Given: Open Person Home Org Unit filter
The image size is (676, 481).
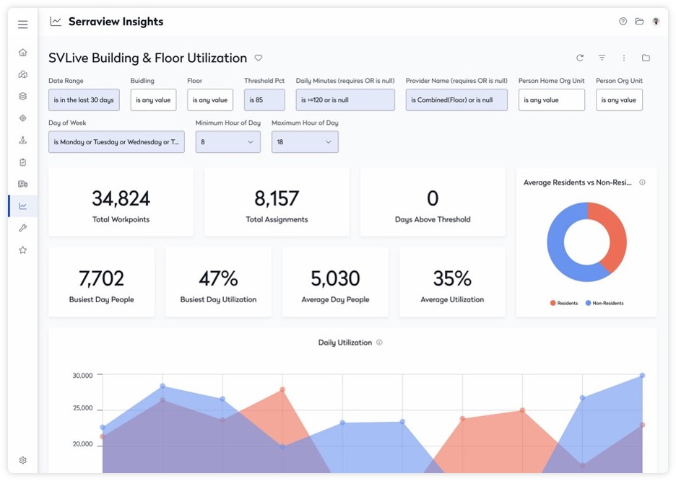Looking at the screenshot, I should (x=552, y=100).
